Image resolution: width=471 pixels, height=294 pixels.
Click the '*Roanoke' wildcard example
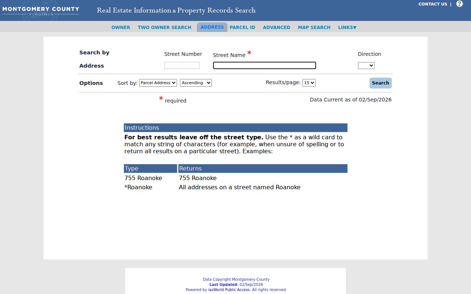[138, 187]
